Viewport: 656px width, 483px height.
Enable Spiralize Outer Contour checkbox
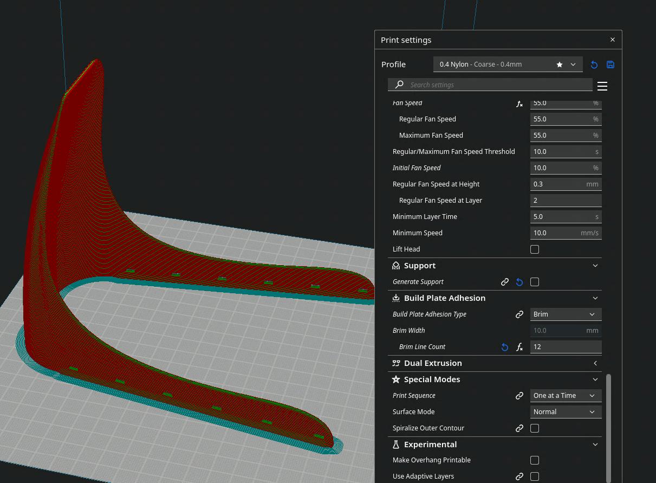pos(535,428)
